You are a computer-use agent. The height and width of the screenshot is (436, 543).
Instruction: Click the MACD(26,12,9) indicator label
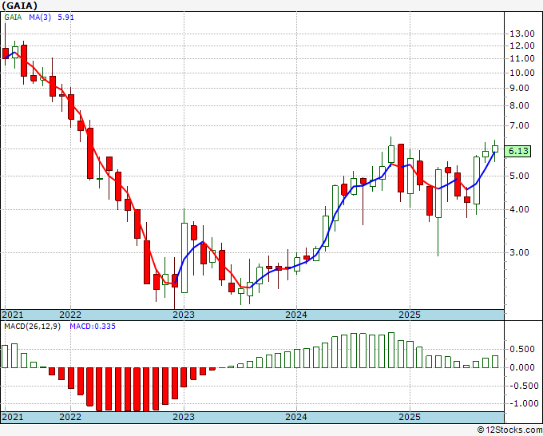[x=32, y=327]
